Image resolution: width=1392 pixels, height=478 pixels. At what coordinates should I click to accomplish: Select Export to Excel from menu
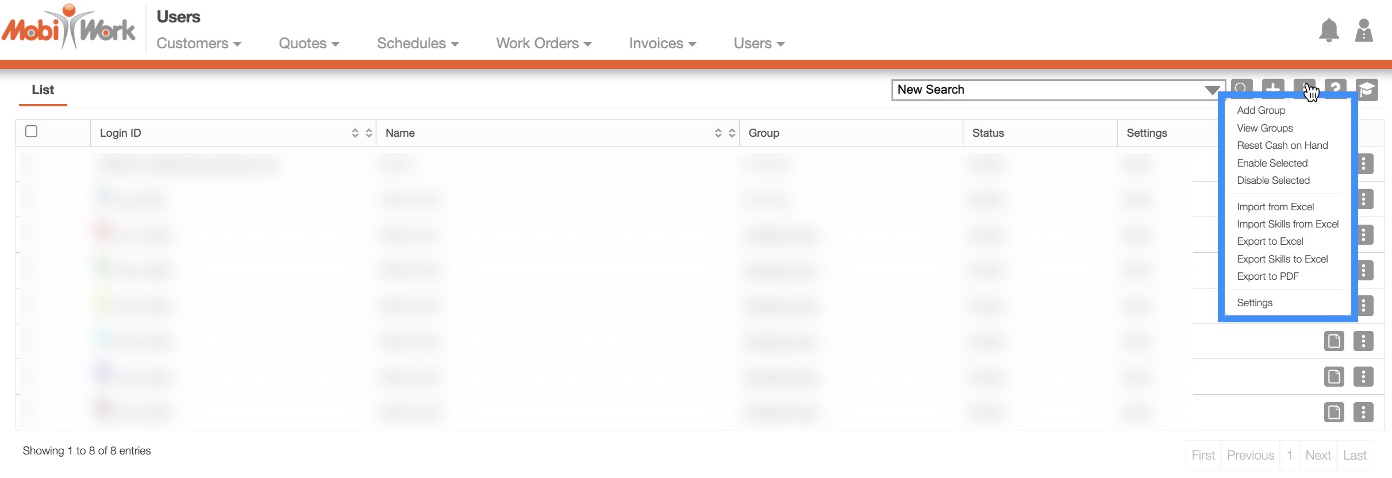coord(1270,241)
